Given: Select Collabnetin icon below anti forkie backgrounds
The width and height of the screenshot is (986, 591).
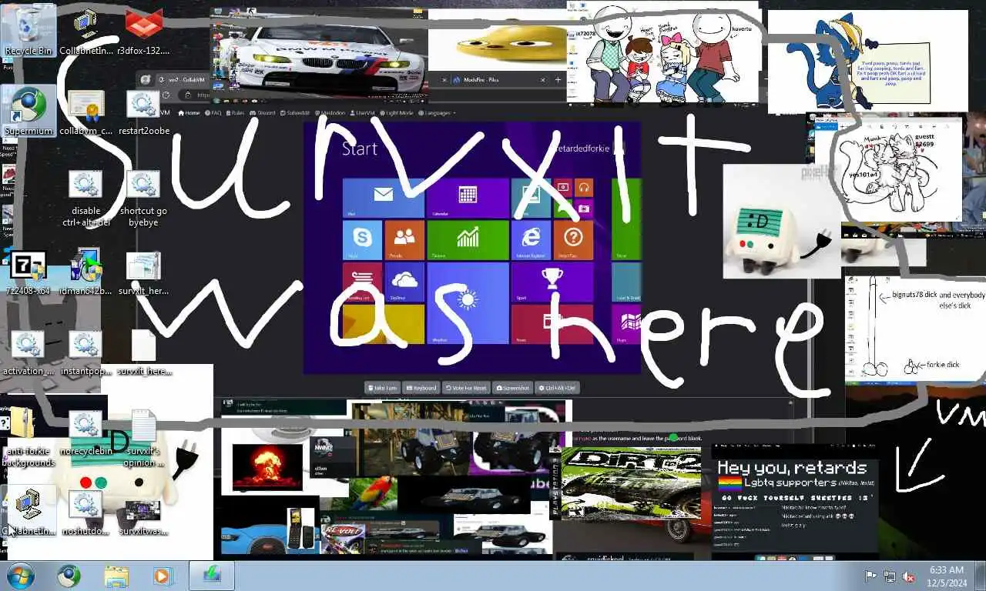Looking at the screenshot, I should pyautogui.click(x=29, y=513).
